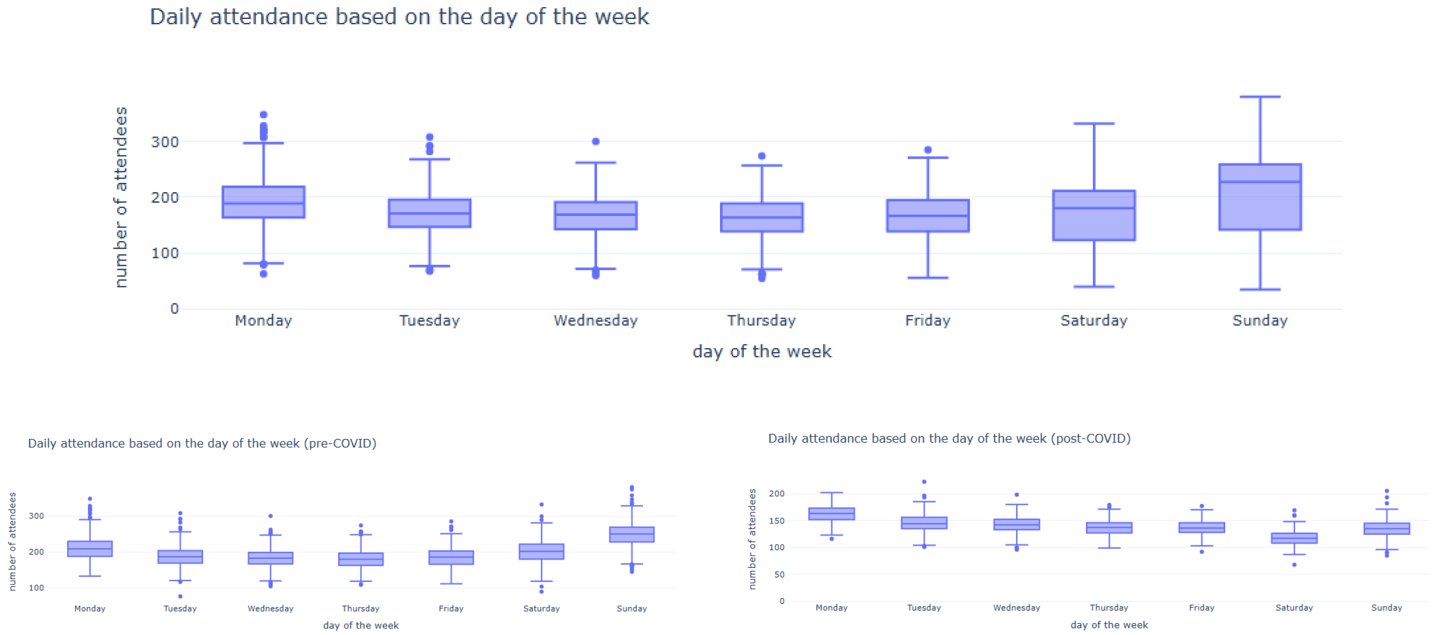The width and height of the screenshot is (1432, 635).
Task: Click Saturday's lowest outlier in post-COVID chart
Action: [x=1294, y=564]
